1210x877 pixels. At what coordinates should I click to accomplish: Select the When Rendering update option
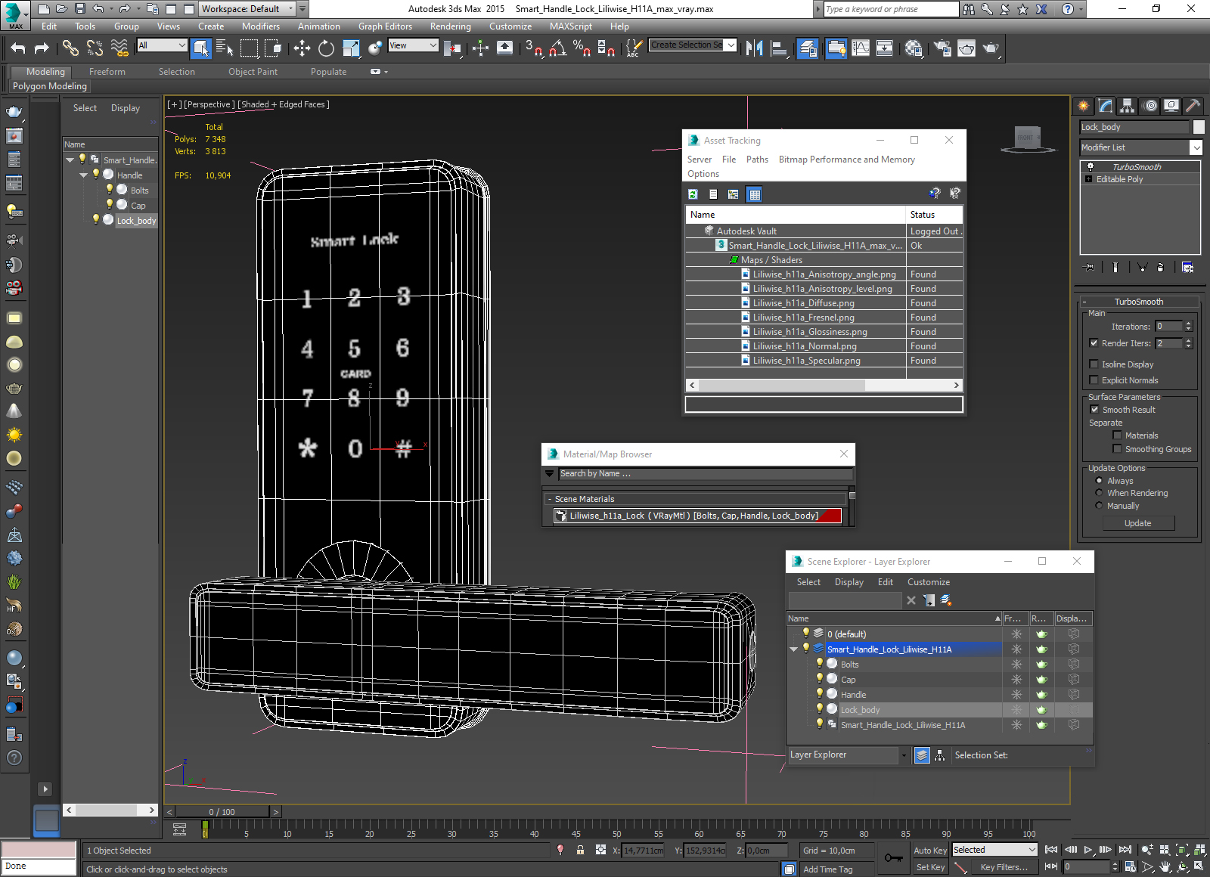point(1099,493)
